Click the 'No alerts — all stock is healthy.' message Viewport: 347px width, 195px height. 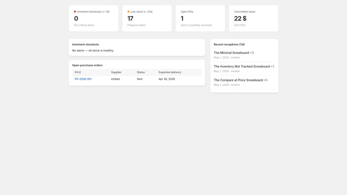(x=93, y=51)
